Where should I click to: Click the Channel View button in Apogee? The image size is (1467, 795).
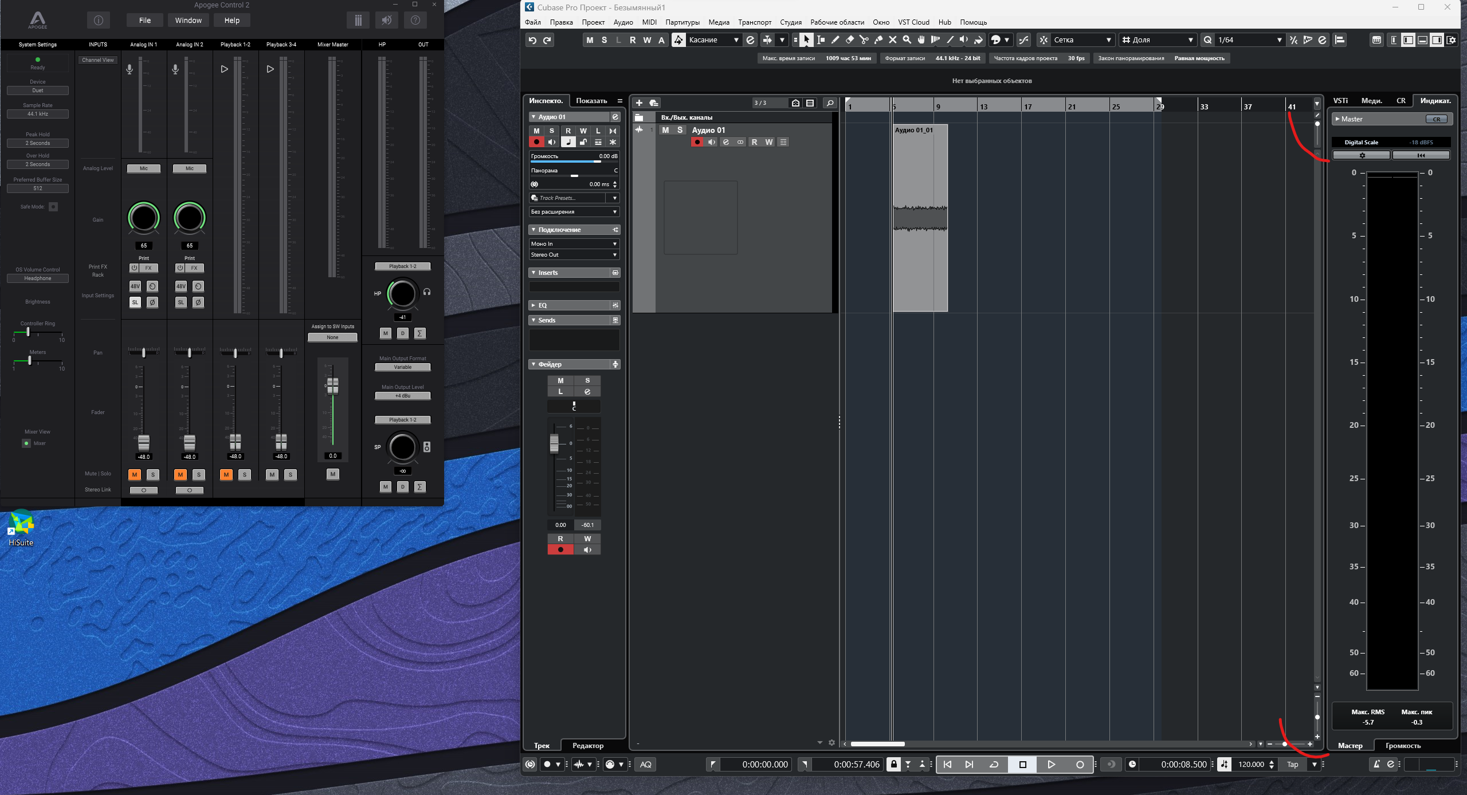tap(98, 60)
